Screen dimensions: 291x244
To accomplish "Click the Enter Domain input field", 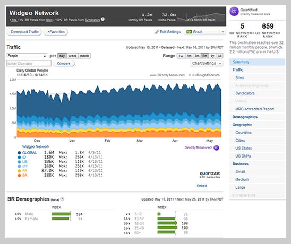I will (29, 64).
